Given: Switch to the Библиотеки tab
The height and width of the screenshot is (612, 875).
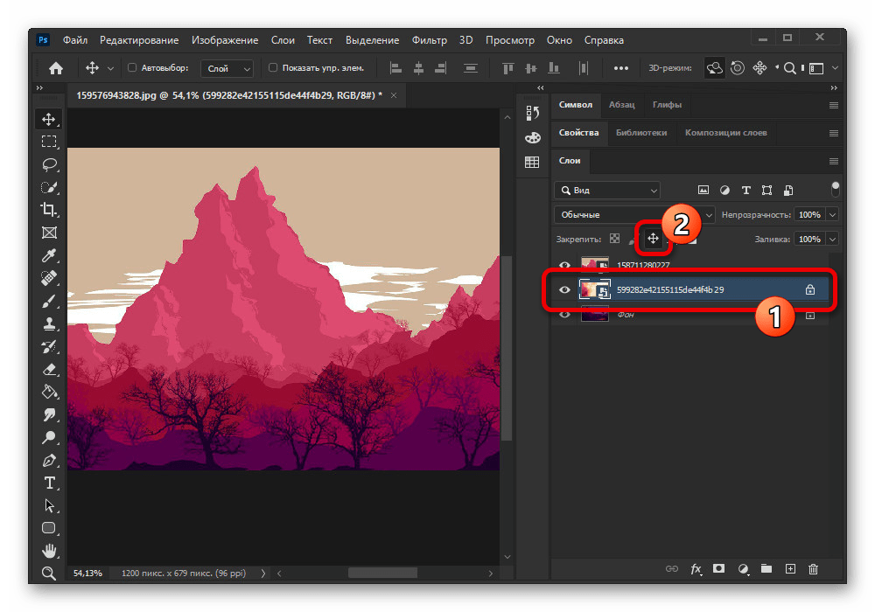Looking at the screenshot, I should [x=640, y=133].
